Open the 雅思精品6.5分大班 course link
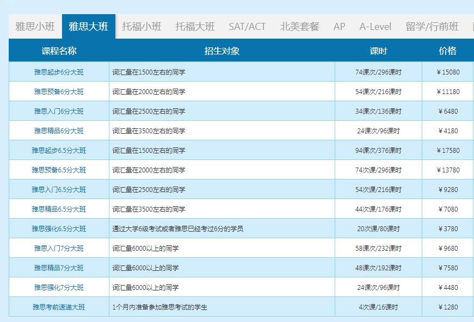474x322 pixels. [59, 209]
